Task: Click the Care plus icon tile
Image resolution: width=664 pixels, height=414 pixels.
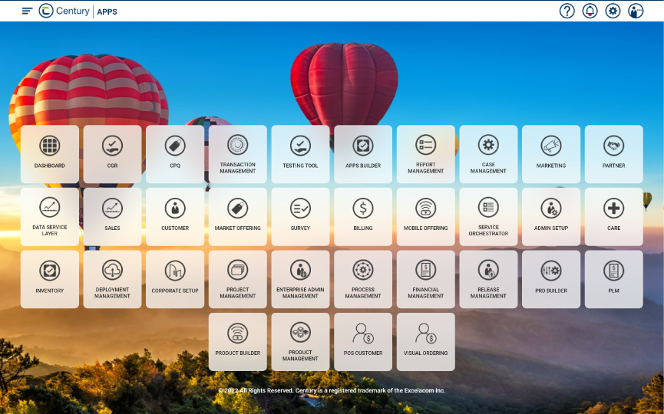Action: tap(613, 217)
